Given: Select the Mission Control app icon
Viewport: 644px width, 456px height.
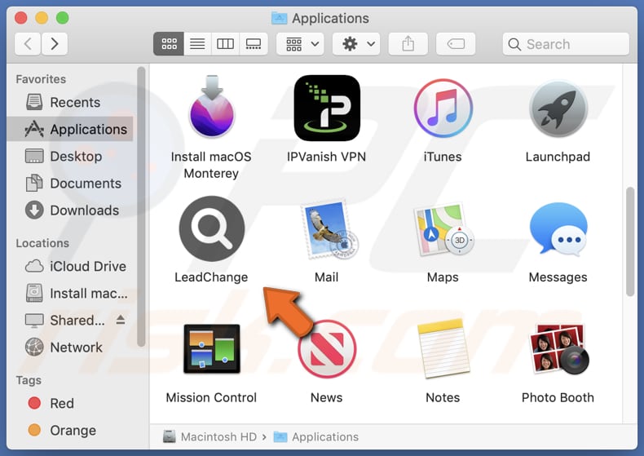Looking at the screenshot, I should (x=212, y=349).
